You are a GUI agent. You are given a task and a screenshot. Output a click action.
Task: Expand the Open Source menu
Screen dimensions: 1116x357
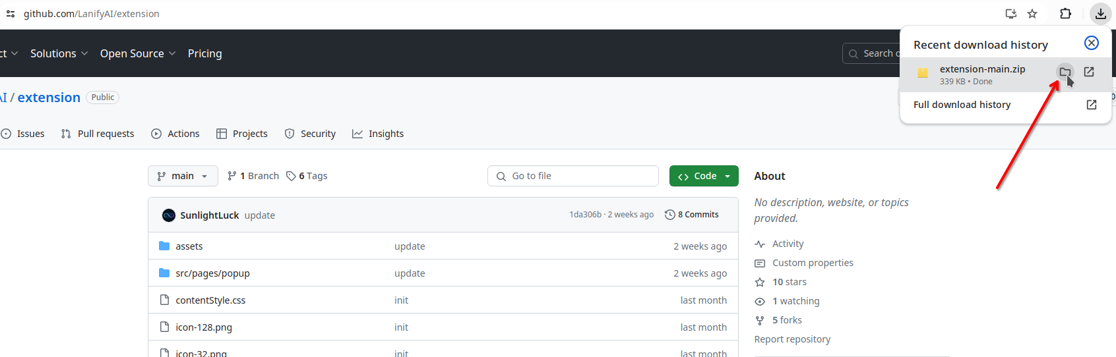point(137,53)
